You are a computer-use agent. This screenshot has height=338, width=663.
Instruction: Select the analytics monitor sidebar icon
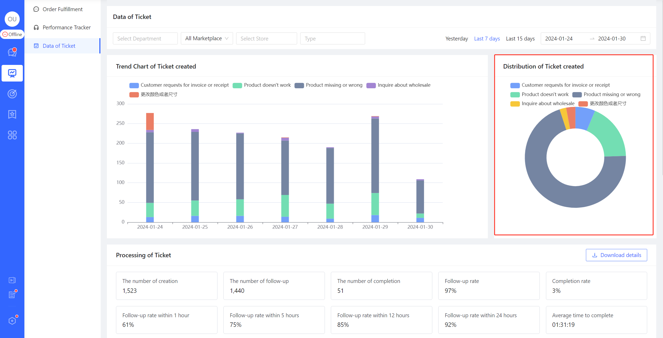(x=12, y=73)
